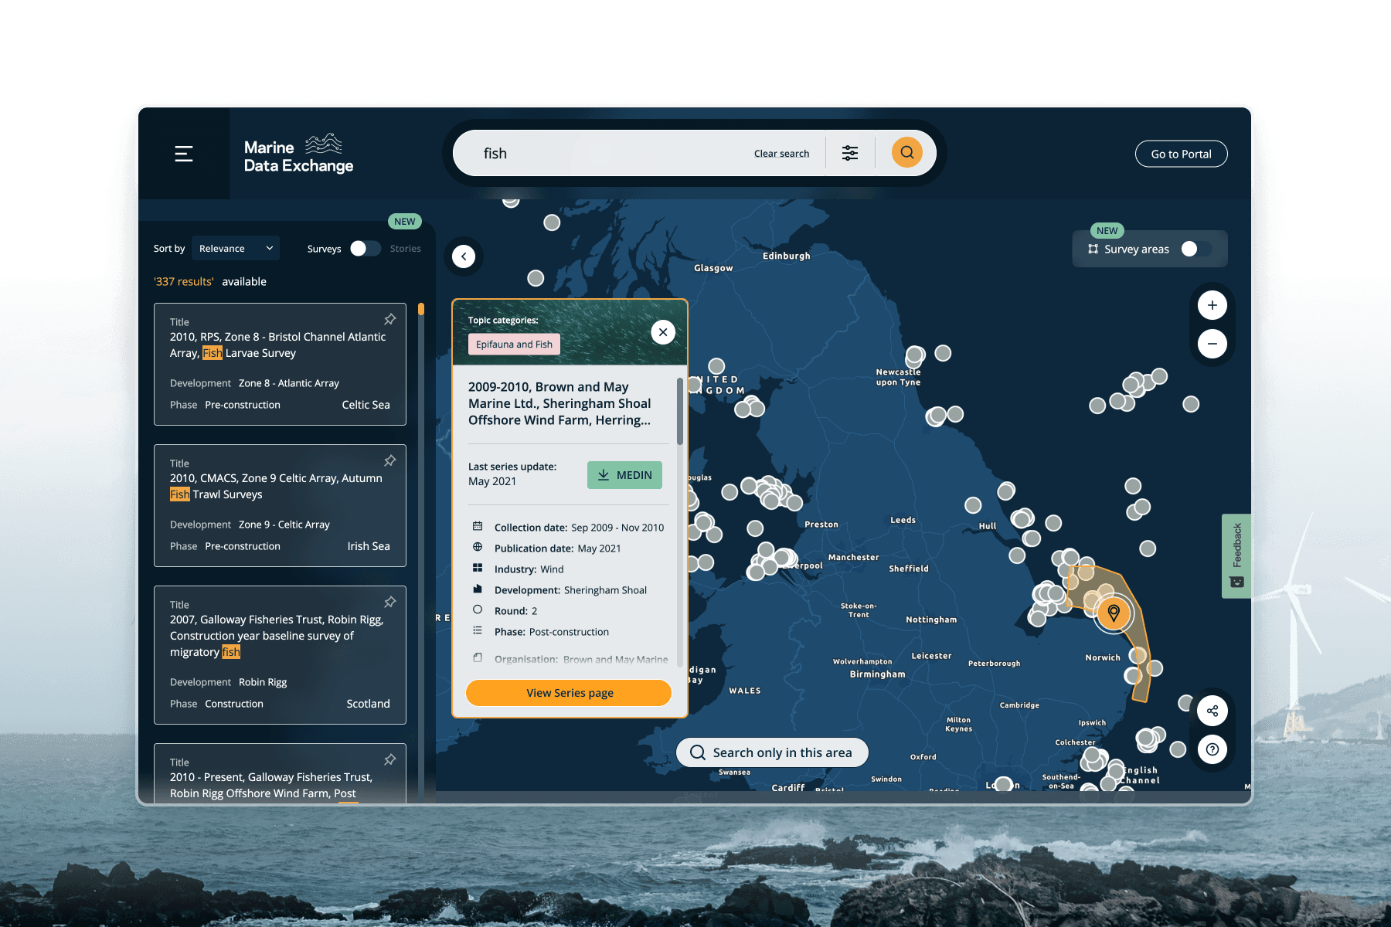Screen dimensions: 1391x927
Task: Click the Marine Data Exchange logo
Action: [x=298, y=154]
